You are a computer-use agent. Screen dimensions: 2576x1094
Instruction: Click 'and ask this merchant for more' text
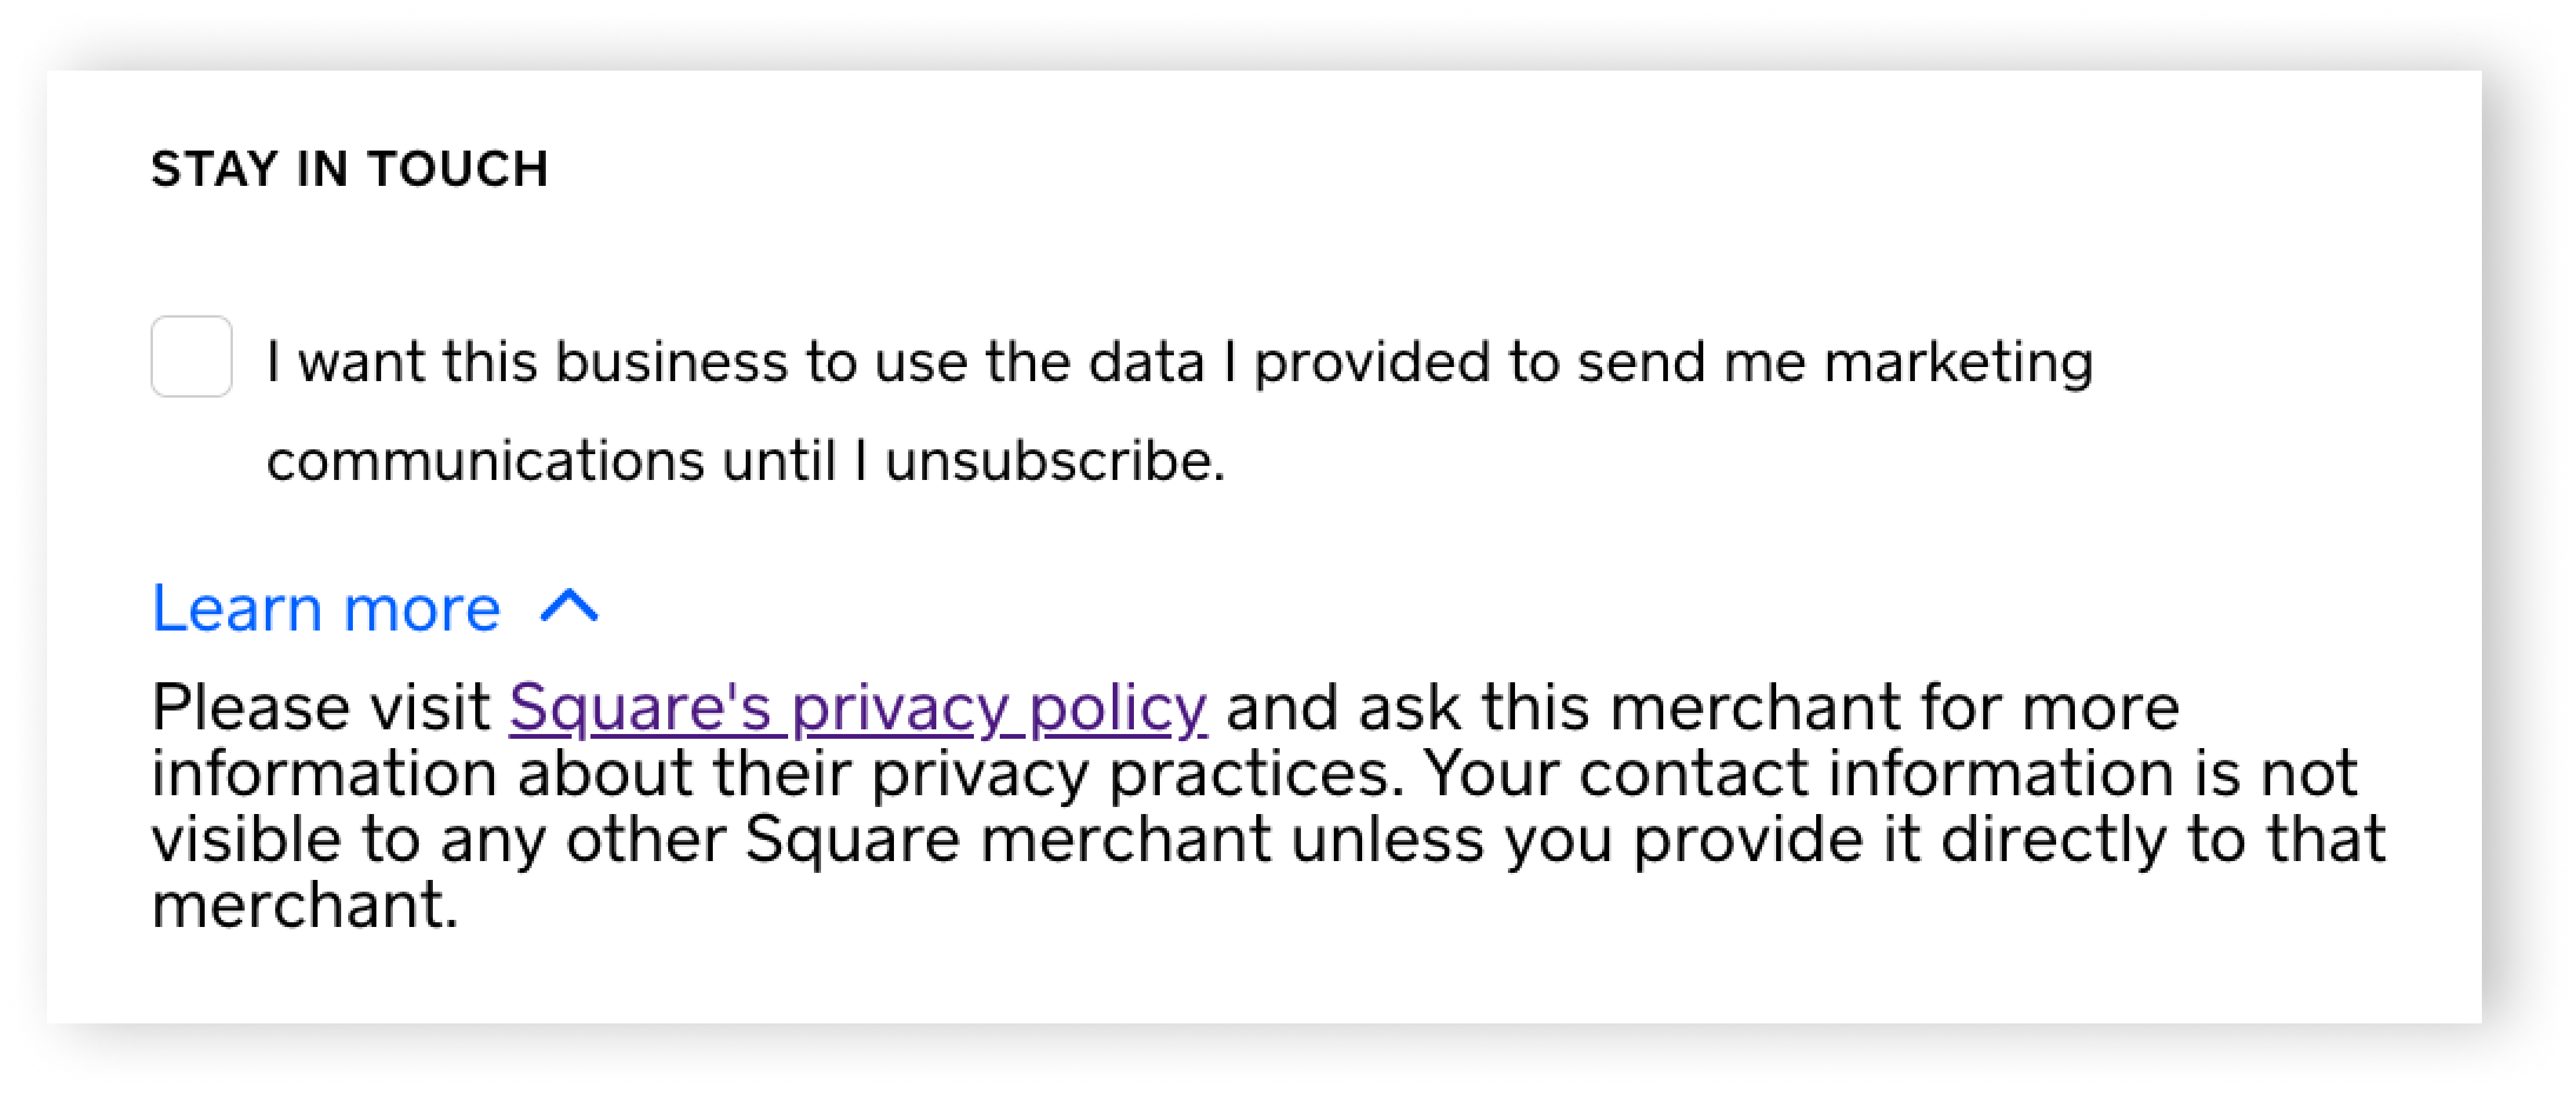click(x=1703, y=707)
